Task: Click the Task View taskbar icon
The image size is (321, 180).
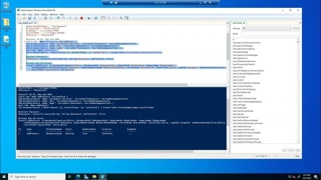Action: click(x=70, y=177)
